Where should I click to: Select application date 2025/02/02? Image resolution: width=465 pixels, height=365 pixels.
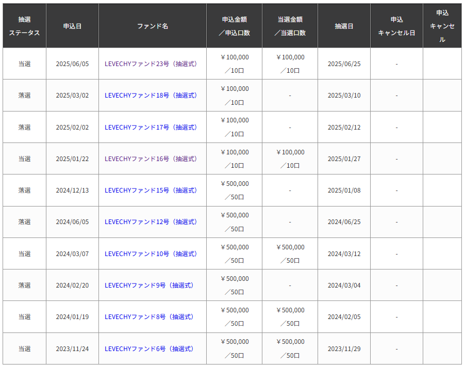click(x=72, y=127)
